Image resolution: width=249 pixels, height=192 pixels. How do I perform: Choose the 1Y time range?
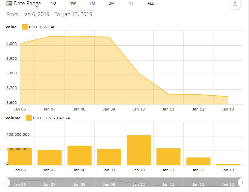(x=131, y=3)
